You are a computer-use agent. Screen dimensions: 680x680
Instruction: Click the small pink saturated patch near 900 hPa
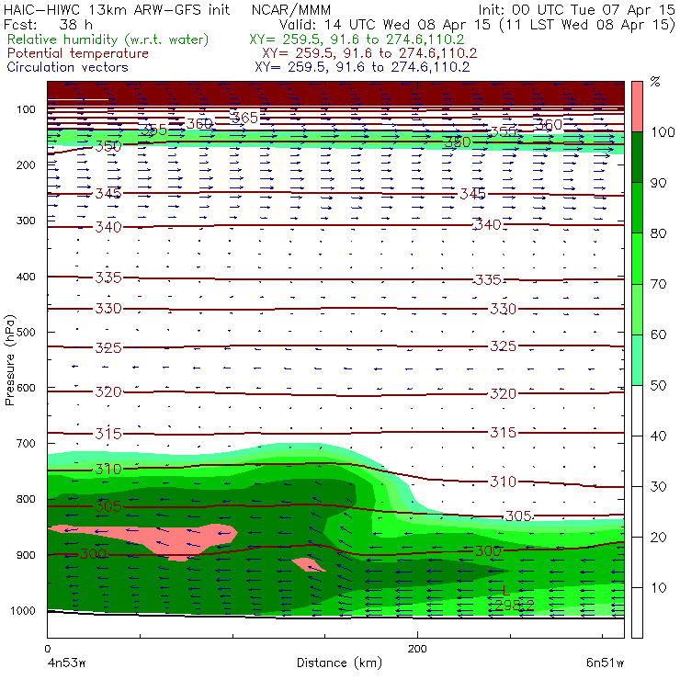(309, 564)
